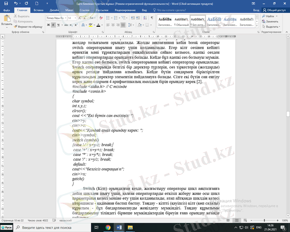
Task: Expand the Выделить selection dropdown
Action: 271,27
